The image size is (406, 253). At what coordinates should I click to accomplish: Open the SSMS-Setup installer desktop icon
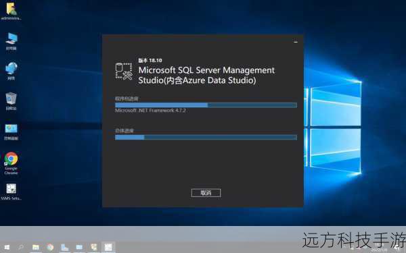(11, 192)
